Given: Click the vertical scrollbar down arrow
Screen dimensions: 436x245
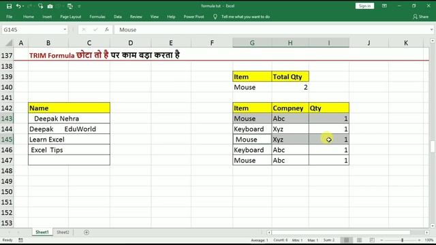Looking at the screenshot, I should [x=433, y=226].
